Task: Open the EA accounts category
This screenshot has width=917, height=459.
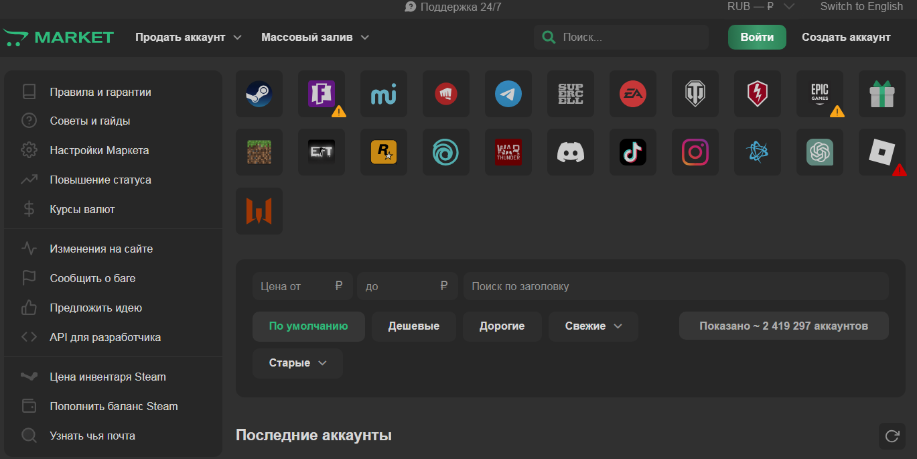Action: (x=633, y=94)
